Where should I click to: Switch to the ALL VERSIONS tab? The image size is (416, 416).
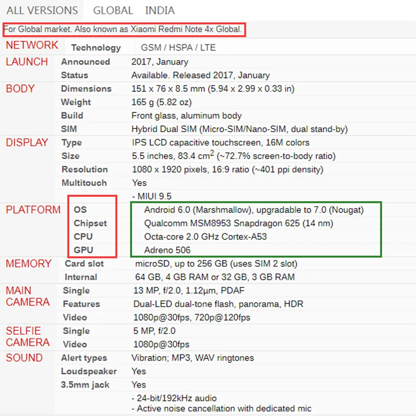coord(42,11)
